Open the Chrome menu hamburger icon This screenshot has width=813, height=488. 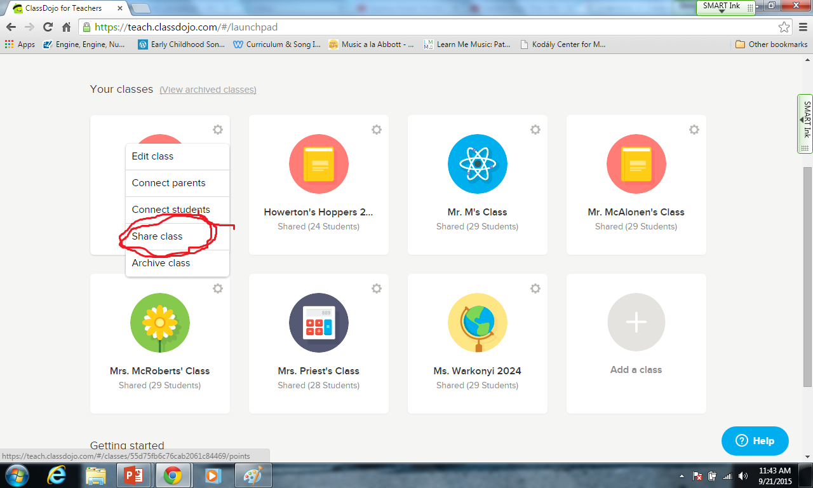(802, 27)
